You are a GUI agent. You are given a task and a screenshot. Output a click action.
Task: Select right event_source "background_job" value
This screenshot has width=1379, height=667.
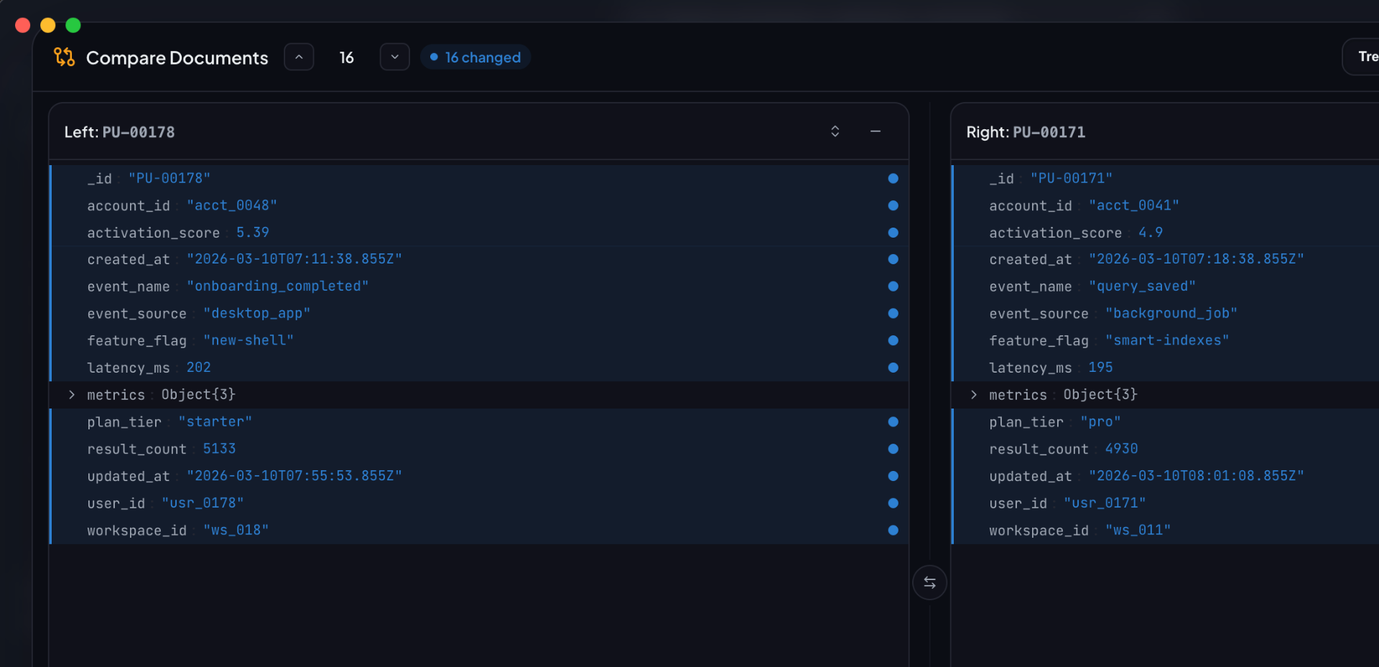[x=1171, y=314]
